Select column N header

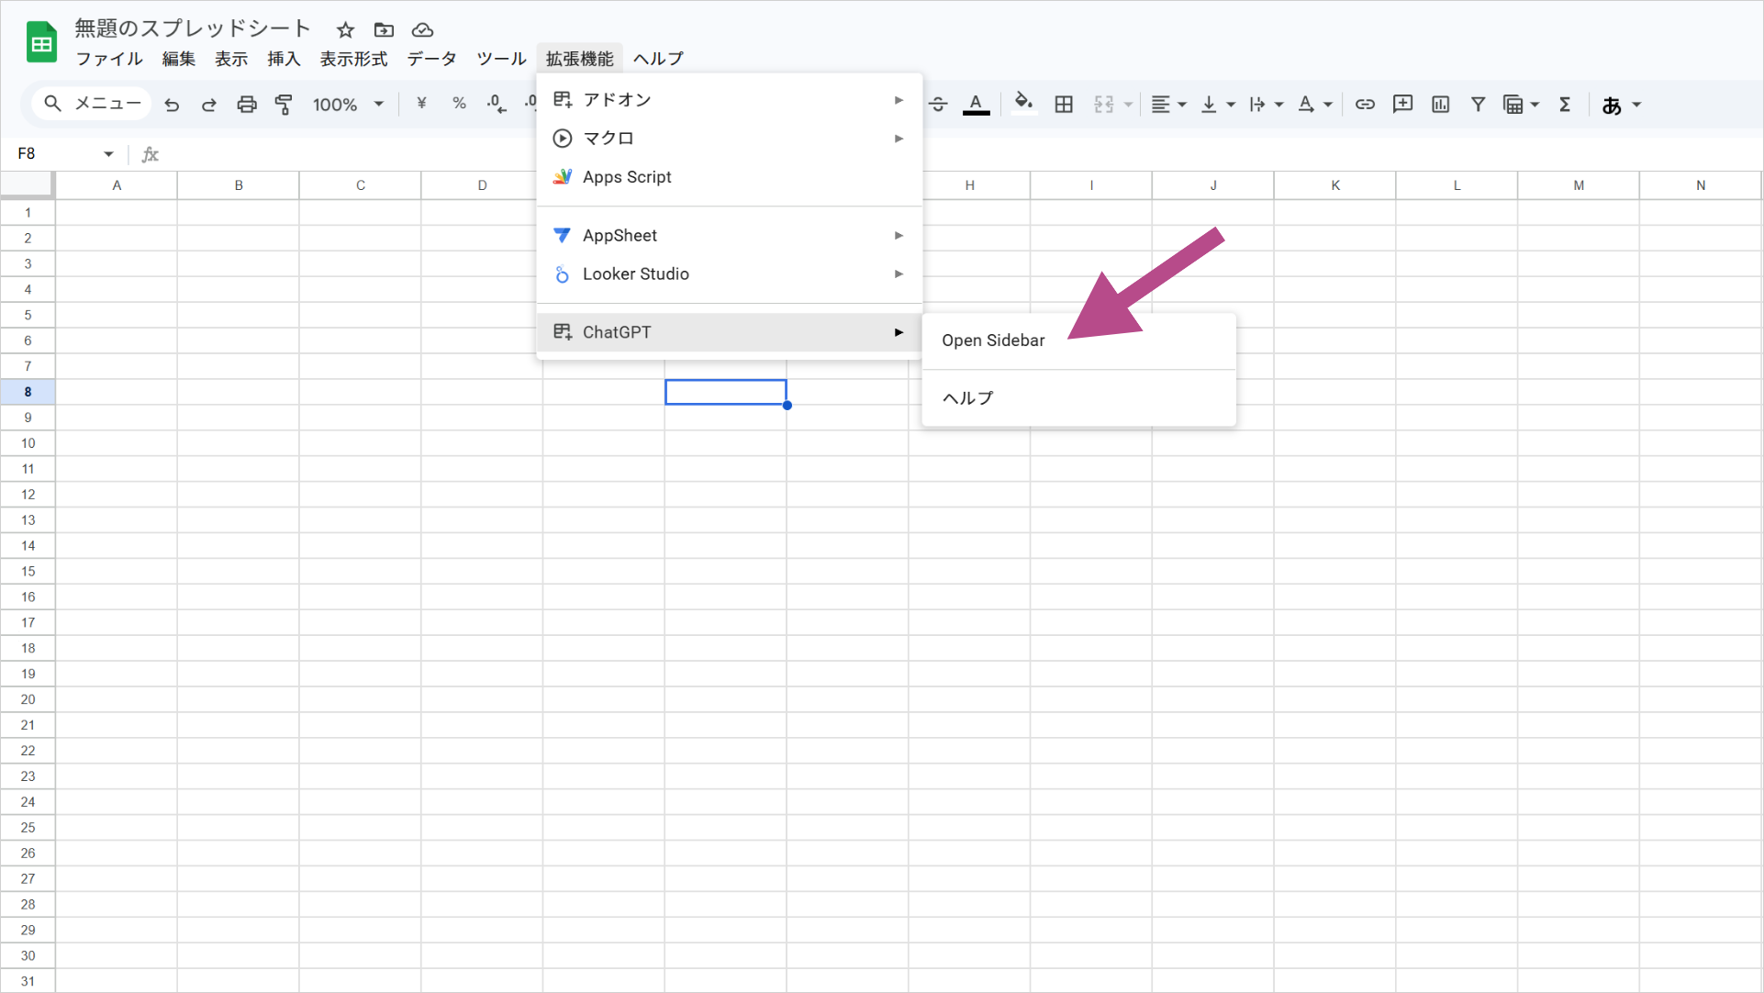(1701, 184)
